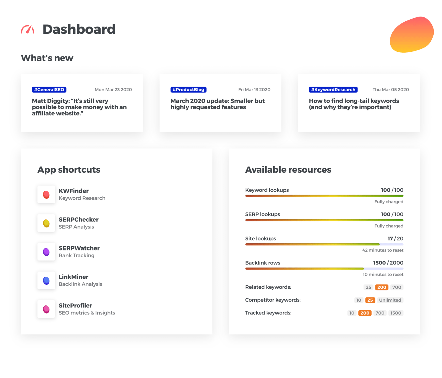Click the LinkMiner backlink analysis icon
Viewport: 442px width, 378px height.
click(46, 281)
